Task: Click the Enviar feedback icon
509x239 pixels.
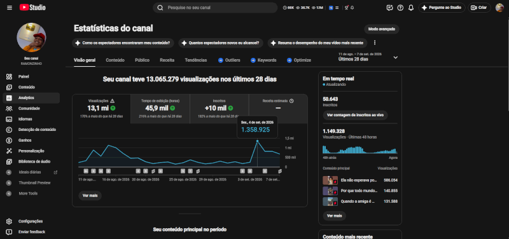Action: pyautogui.click(x=9, y=232)
